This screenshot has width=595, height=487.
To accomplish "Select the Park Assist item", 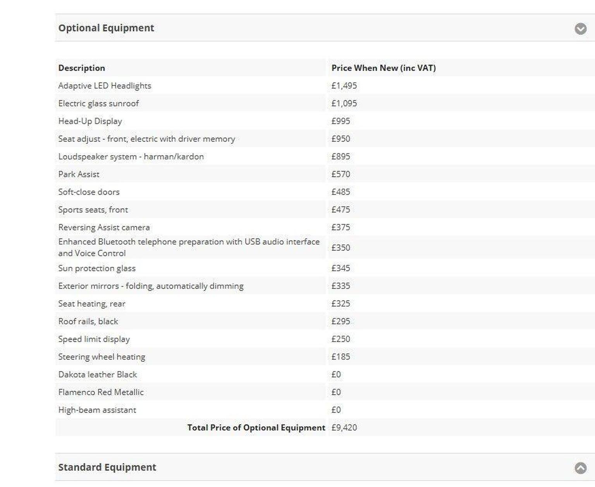I will 79,174.
